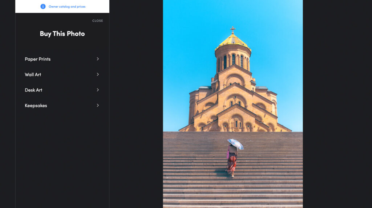Open the Owner catalog and prices link
The image size is (372, 208).
point(67,7)
